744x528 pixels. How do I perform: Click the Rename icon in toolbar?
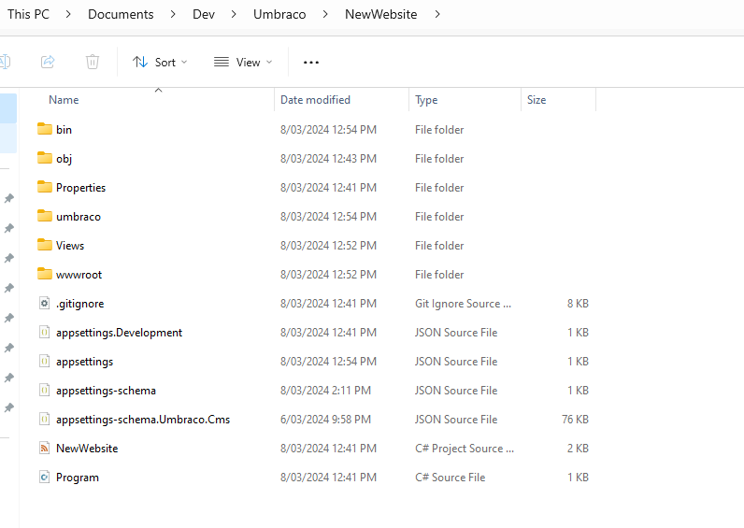(x=5, y=62)
